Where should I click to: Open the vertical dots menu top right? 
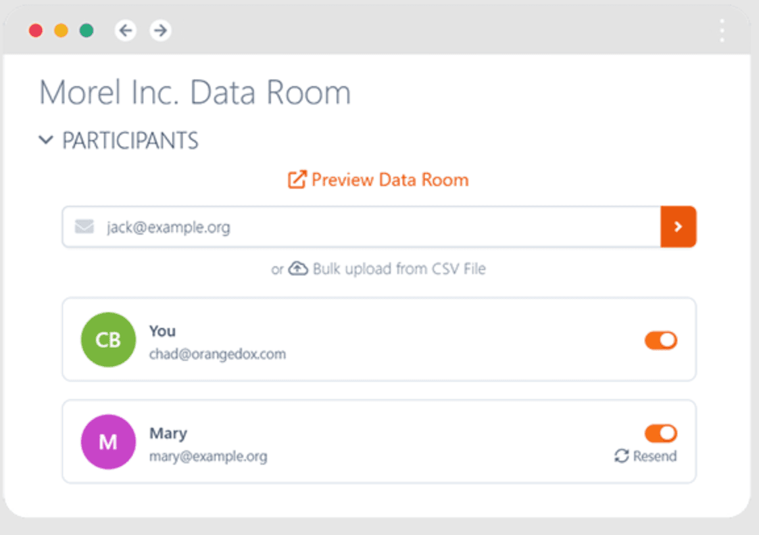[722, 30]
